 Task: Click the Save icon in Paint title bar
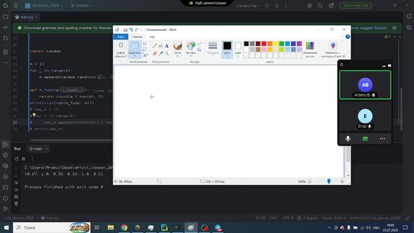tap(125, 30)
